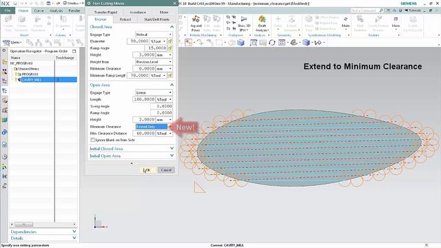Screen dimensions: 441x248
Task: Click the search magnifier in Find a Command
Action: tap(381, 10)
